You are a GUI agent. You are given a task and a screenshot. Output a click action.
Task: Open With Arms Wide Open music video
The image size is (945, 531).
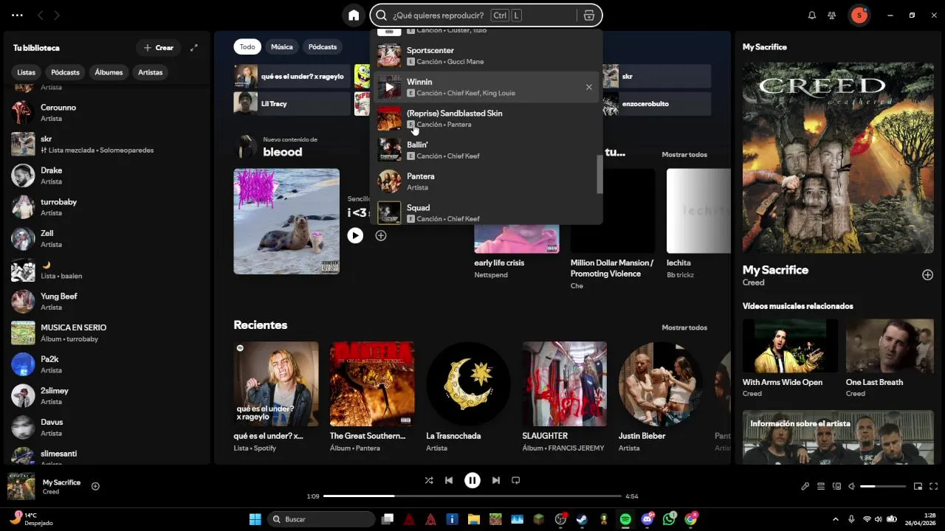pyautogui.click(x=790, y=345)
